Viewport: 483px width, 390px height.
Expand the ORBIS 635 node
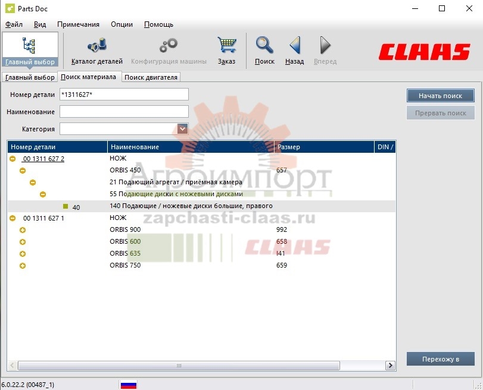(23, 254)
